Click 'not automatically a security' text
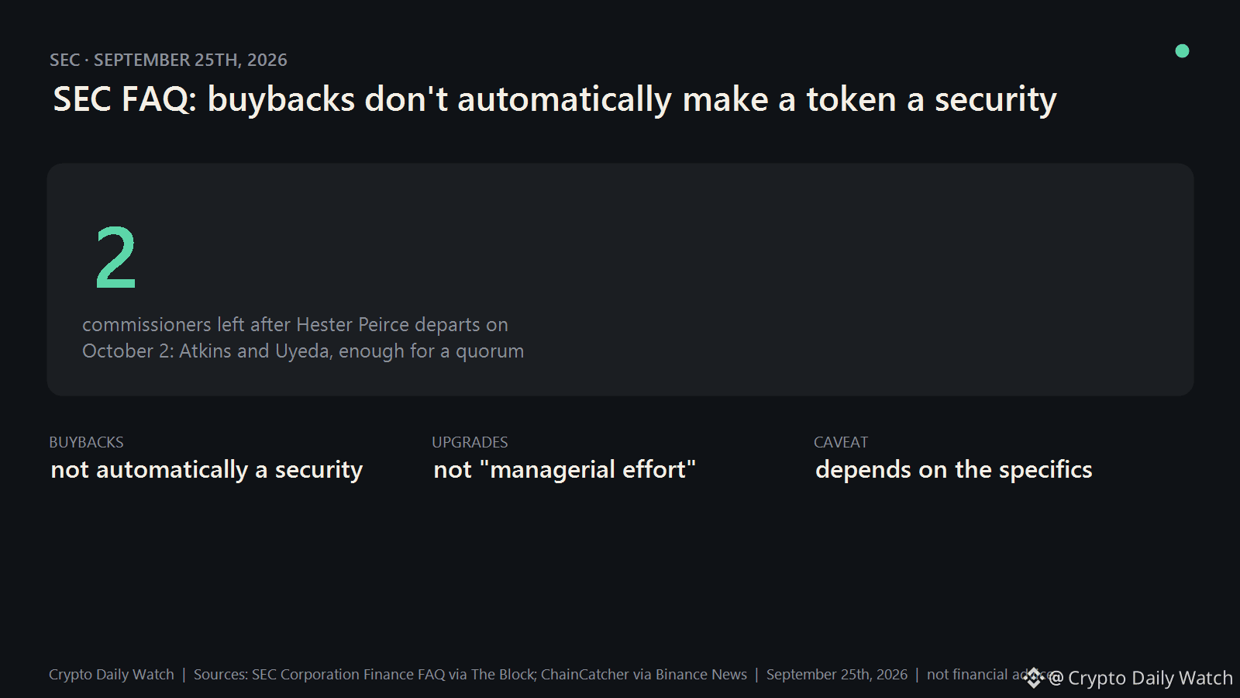The image size is (1240, 698). tap(206, 470)
